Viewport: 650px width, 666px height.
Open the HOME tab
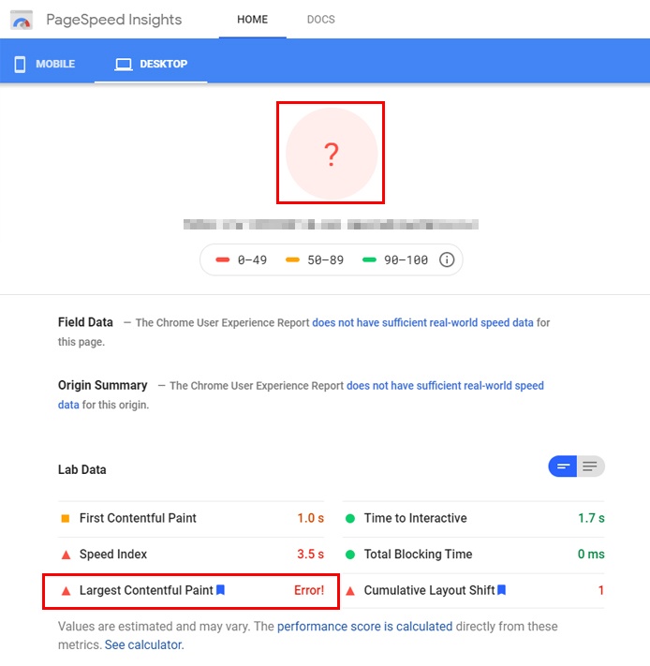pos(253,20)
